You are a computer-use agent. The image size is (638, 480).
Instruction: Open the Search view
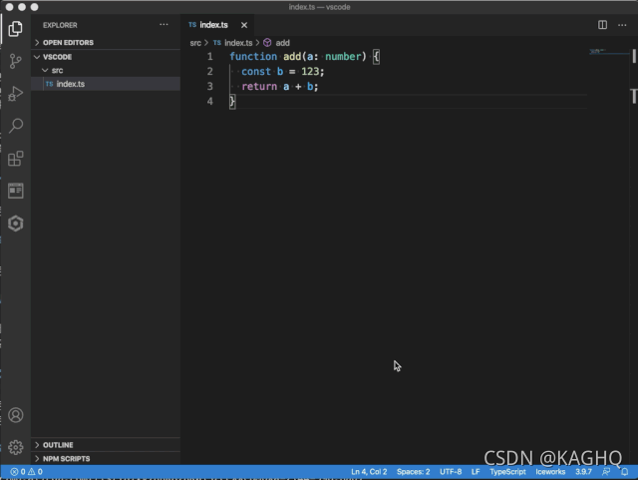(16, 126)
